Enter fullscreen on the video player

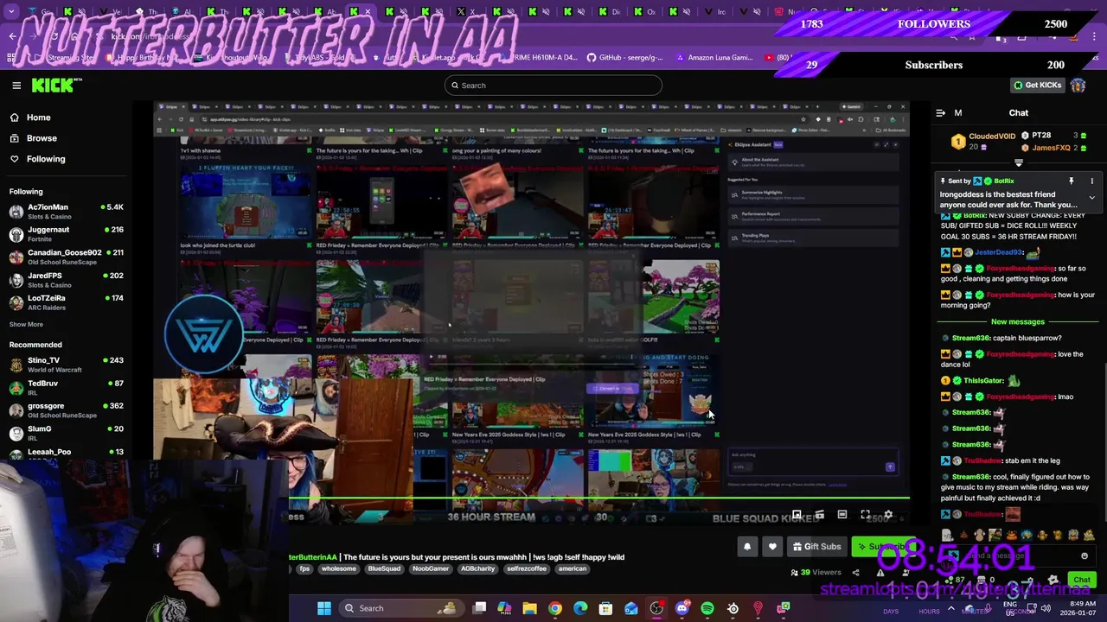click(865, 516)
